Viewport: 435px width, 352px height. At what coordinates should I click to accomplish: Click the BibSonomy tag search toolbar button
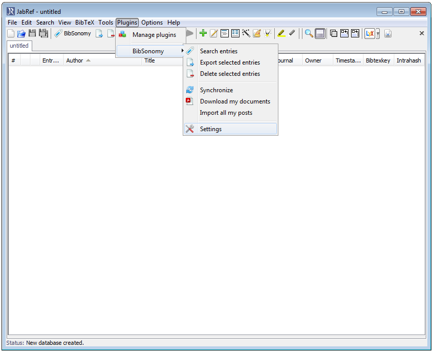[73, 33]
